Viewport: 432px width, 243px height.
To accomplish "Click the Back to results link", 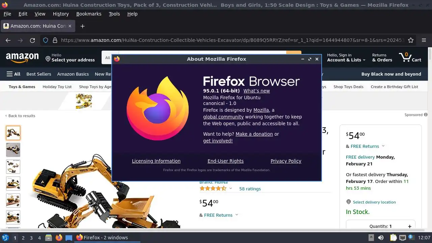I will click(20, 116).
